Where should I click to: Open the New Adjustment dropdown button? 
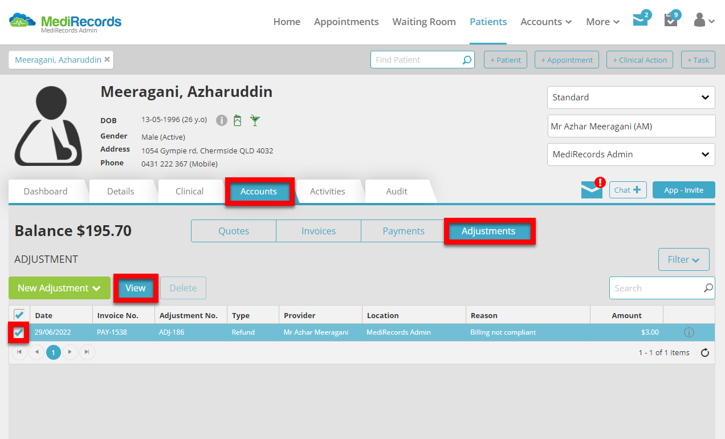[59, 288]
